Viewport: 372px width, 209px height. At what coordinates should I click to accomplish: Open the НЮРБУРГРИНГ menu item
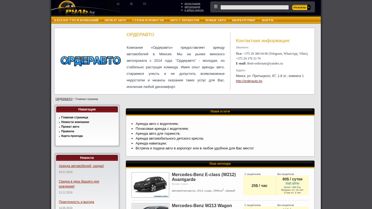click(x=244, y=20)
